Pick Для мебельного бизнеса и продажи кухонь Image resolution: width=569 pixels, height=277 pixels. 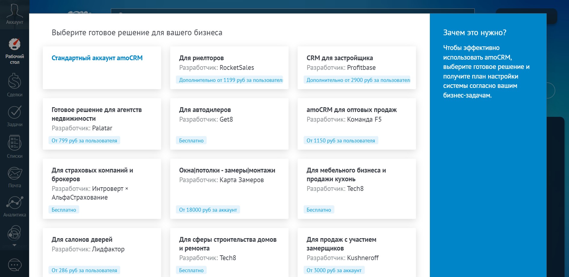pos(357,189)
